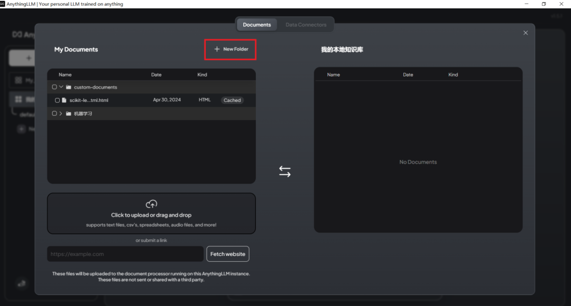Viewport: 571px width, 306px height.
Task: Click the No Documents placeholder text
Action: 418,162
